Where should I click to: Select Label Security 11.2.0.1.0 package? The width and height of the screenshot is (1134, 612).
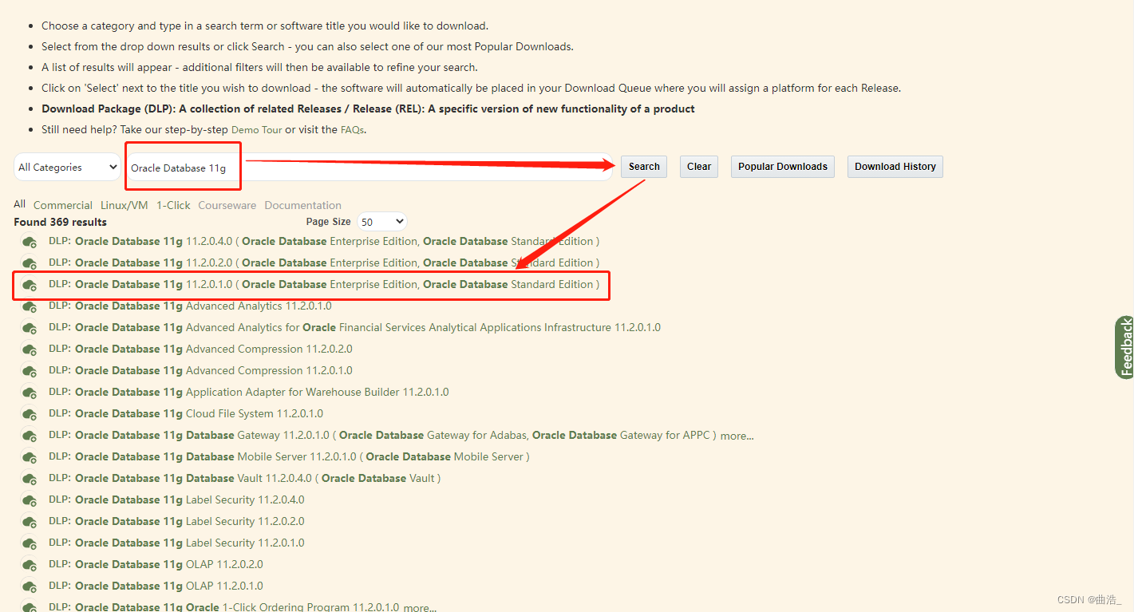[x=176, y=543]
